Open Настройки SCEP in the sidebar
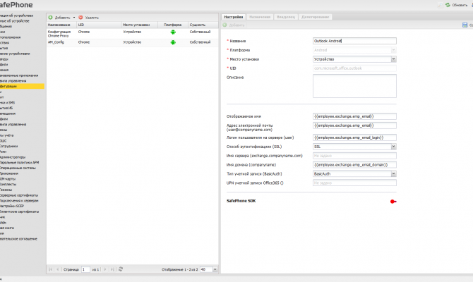Viewport: 473px width, 282px height. (12, 206)
